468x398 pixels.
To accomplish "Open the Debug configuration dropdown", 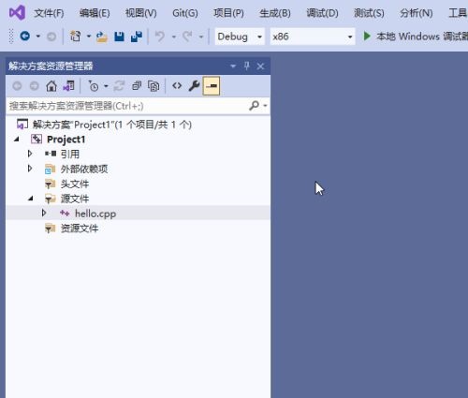I will pos(240,37).
